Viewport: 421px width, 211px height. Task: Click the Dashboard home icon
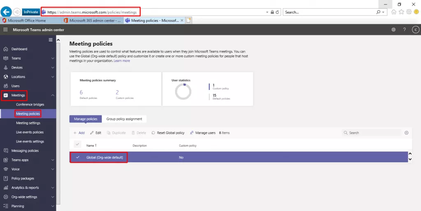(x=6, y=49)
